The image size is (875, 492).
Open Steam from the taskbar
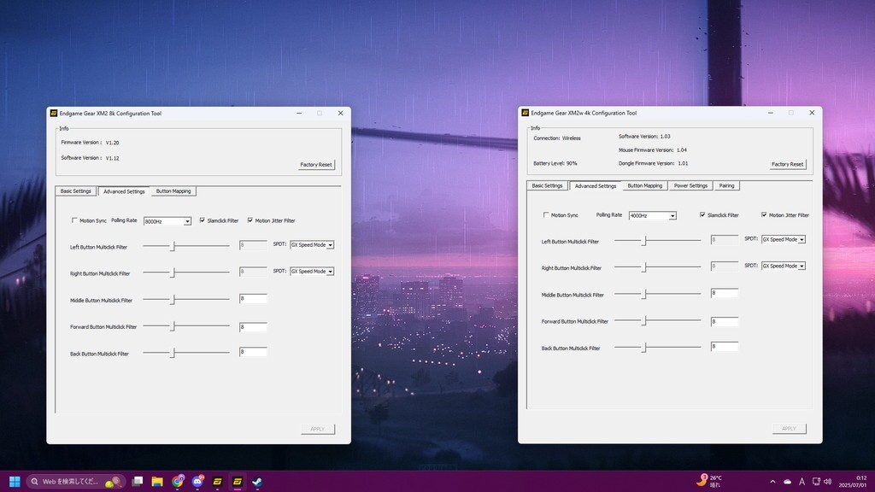pos(257,481)
